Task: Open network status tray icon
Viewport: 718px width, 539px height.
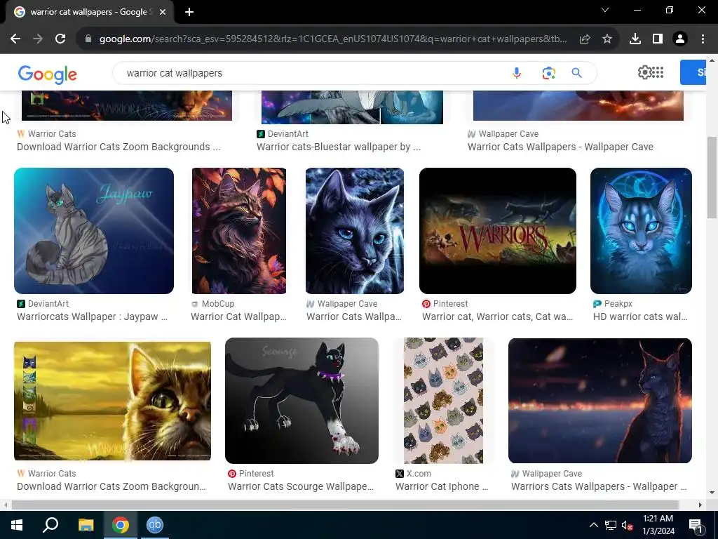Action: click(x=611, y=525)
